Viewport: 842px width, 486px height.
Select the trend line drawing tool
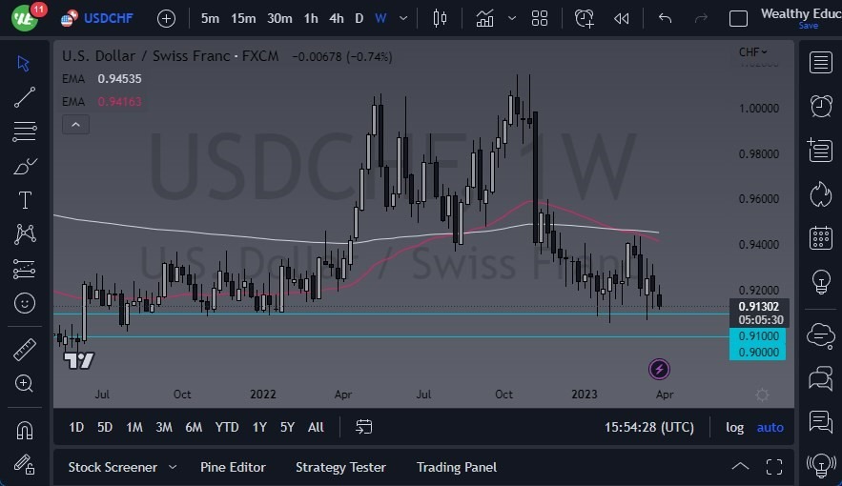tap(24, 97)
